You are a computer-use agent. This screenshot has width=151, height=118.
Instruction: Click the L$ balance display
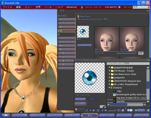[128, 7]
